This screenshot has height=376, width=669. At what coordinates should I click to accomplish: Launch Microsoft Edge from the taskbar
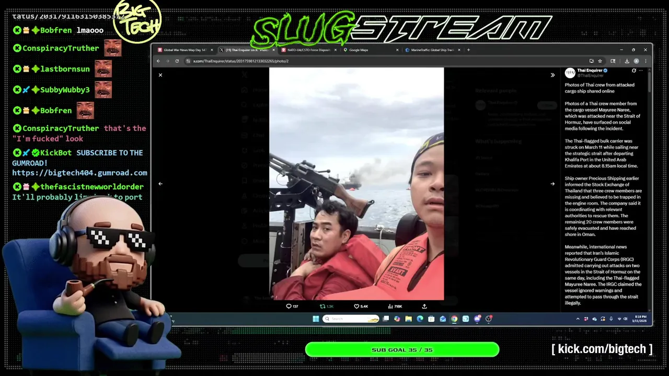(x=420, y=319)
